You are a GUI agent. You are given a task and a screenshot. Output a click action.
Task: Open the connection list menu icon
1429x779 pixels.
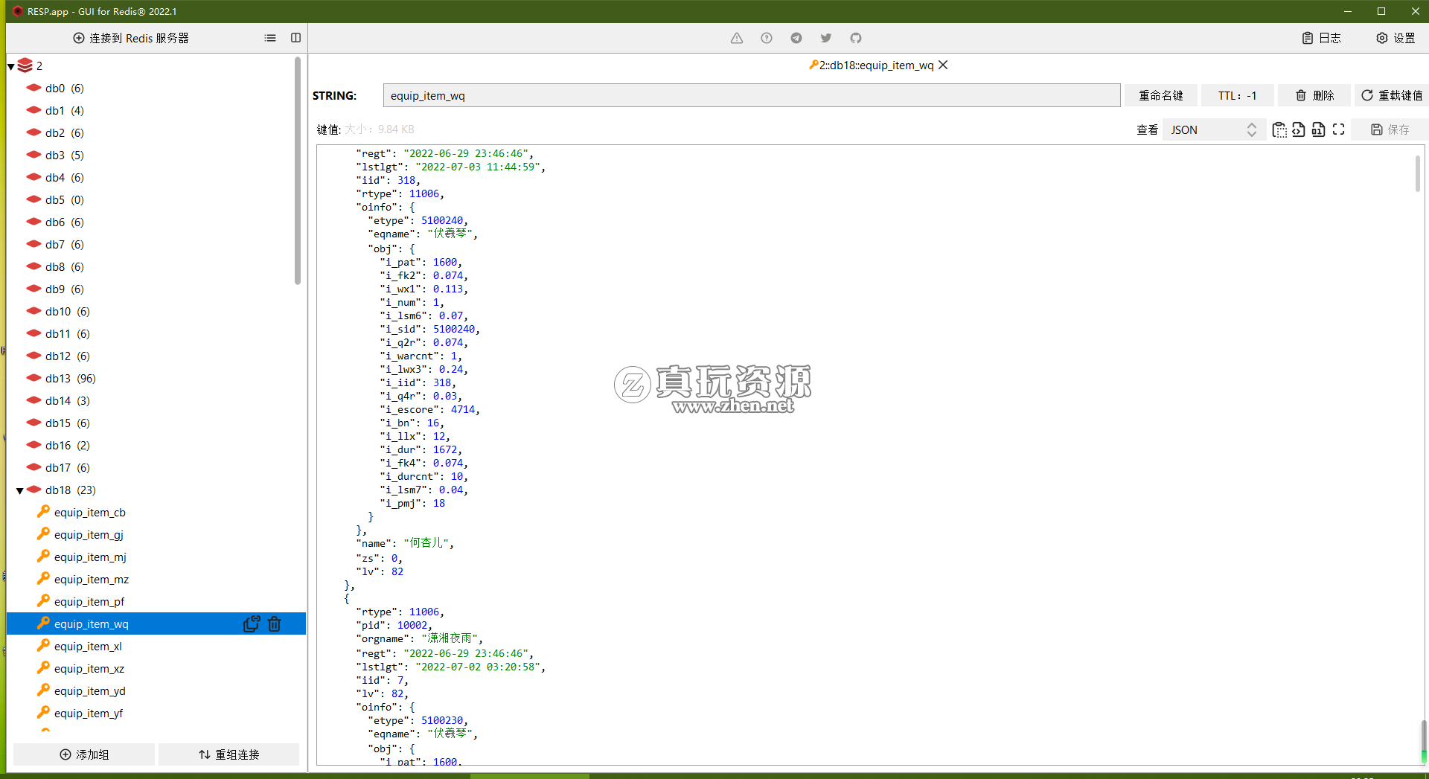(x=270, y=38)
